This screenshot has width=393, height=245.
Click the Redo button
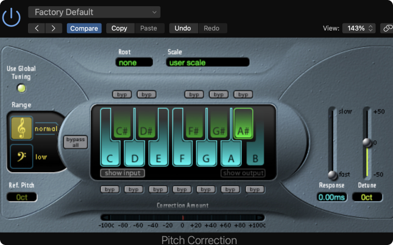[x=213, y=28]
